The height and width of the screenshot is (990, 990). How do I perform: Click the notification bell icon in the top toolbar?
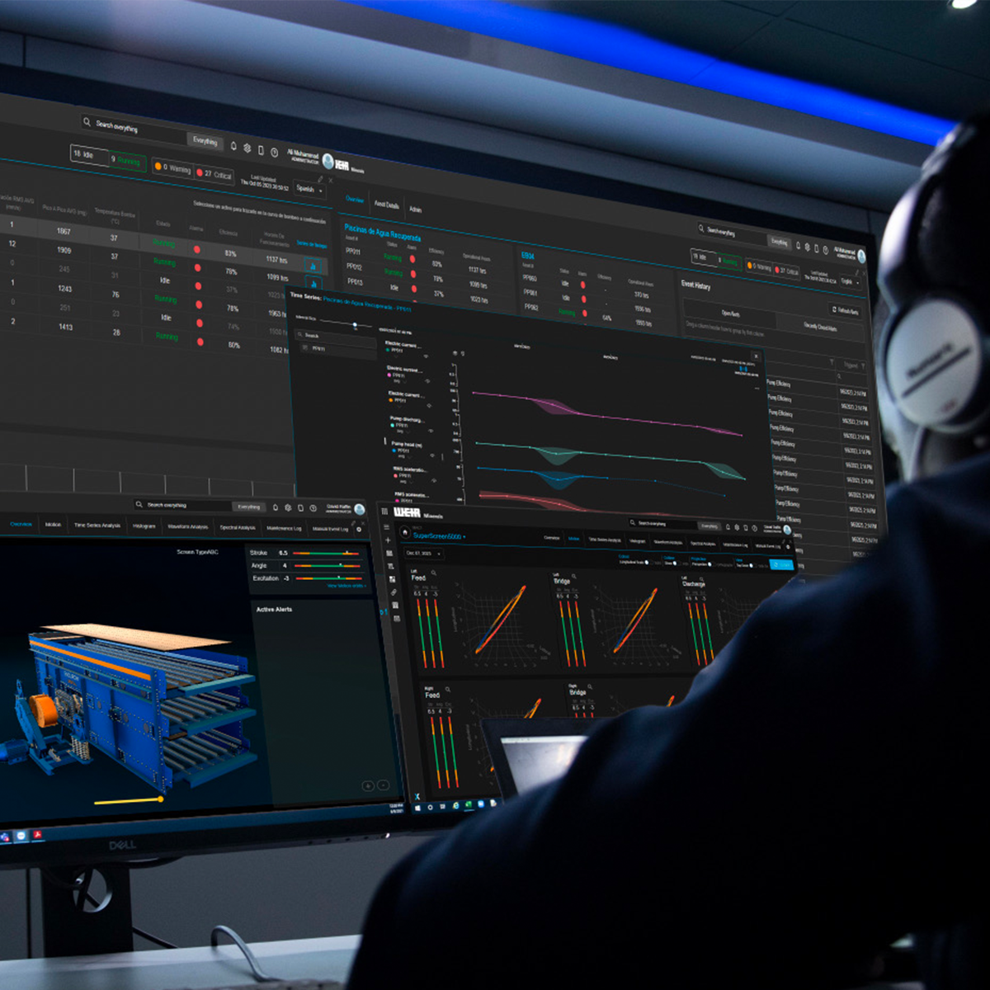[233, 148]
